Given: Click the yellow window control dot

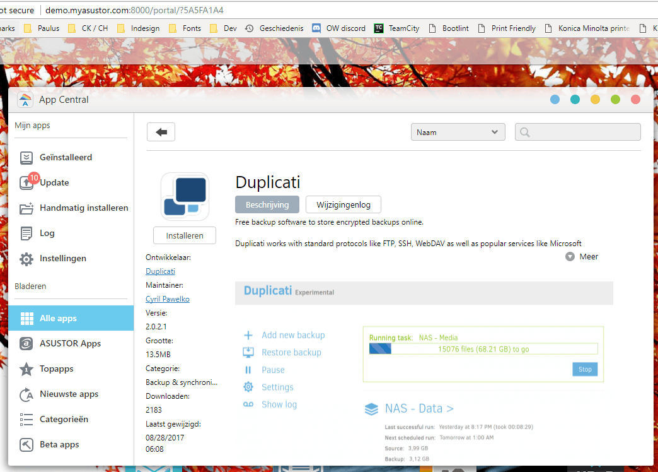Looking at the screenshot, I should (595, 100).
